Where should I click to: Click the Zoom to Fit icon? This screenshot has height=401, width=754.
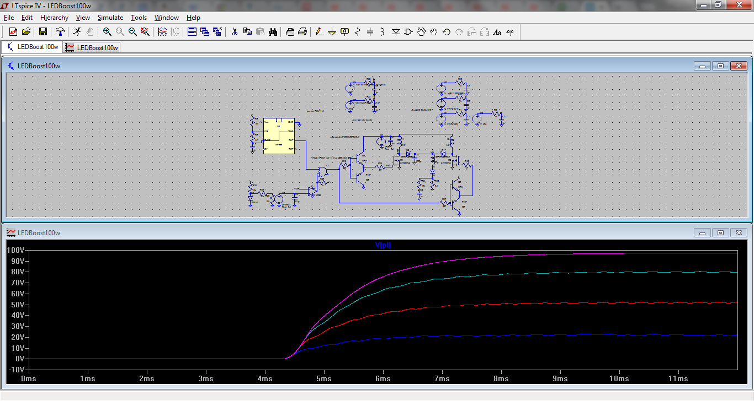coord(145,32)
